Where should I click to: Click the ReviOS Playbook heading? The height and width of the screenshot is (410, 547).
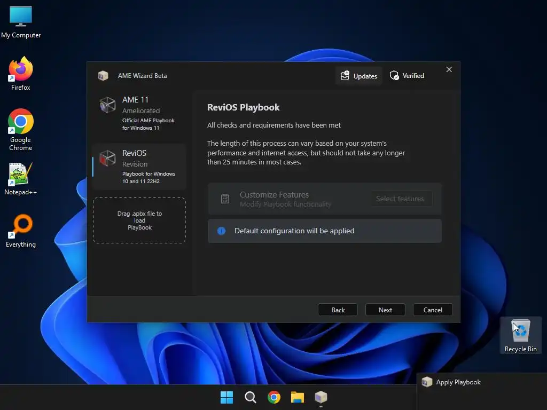[243, 107]
